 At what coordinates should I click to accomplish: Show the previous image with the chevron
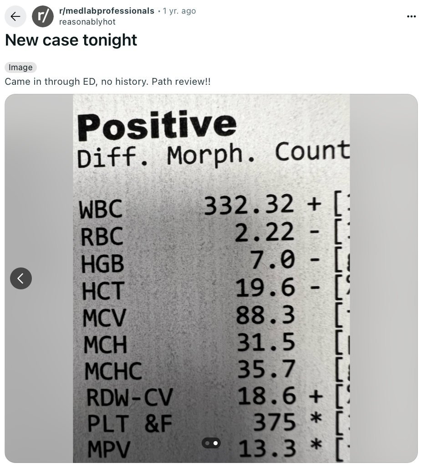(21, 278)
